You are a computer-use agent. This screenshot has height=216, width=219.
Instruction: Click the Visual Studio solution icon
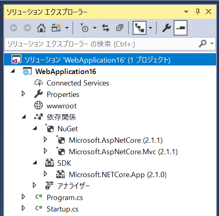pyautogui.click(x=16, y=59)
